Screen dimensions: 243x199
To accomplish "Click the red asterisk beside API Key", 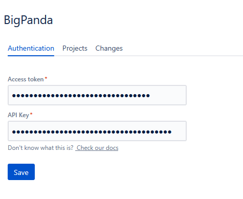I will coord(31,114).
